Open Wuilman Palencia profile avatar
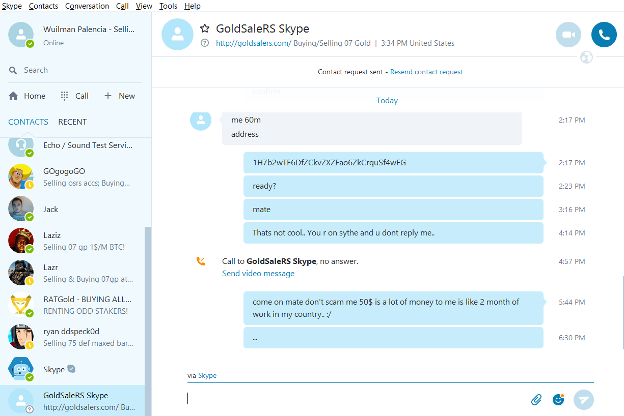This screenshot has width=624, height=416. pyautogui.click(x=21, y=35)
